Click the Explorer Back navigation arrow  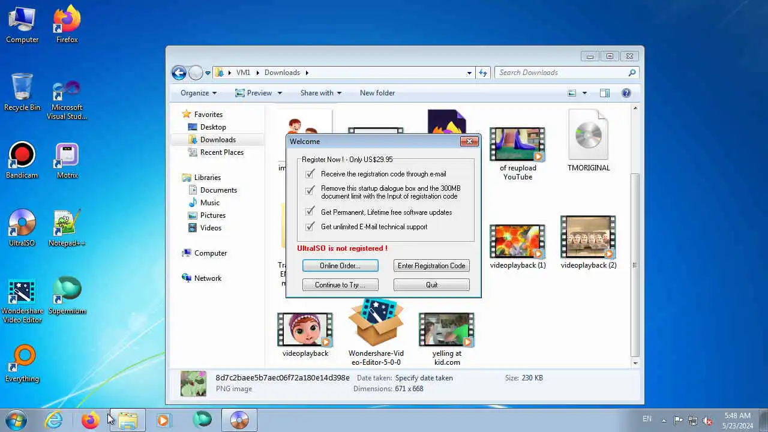[179, 73]
